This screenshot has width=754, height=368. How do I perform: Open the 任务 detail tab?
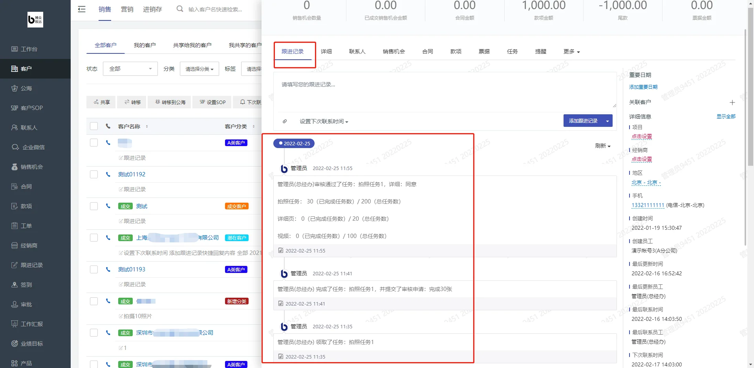512,51
